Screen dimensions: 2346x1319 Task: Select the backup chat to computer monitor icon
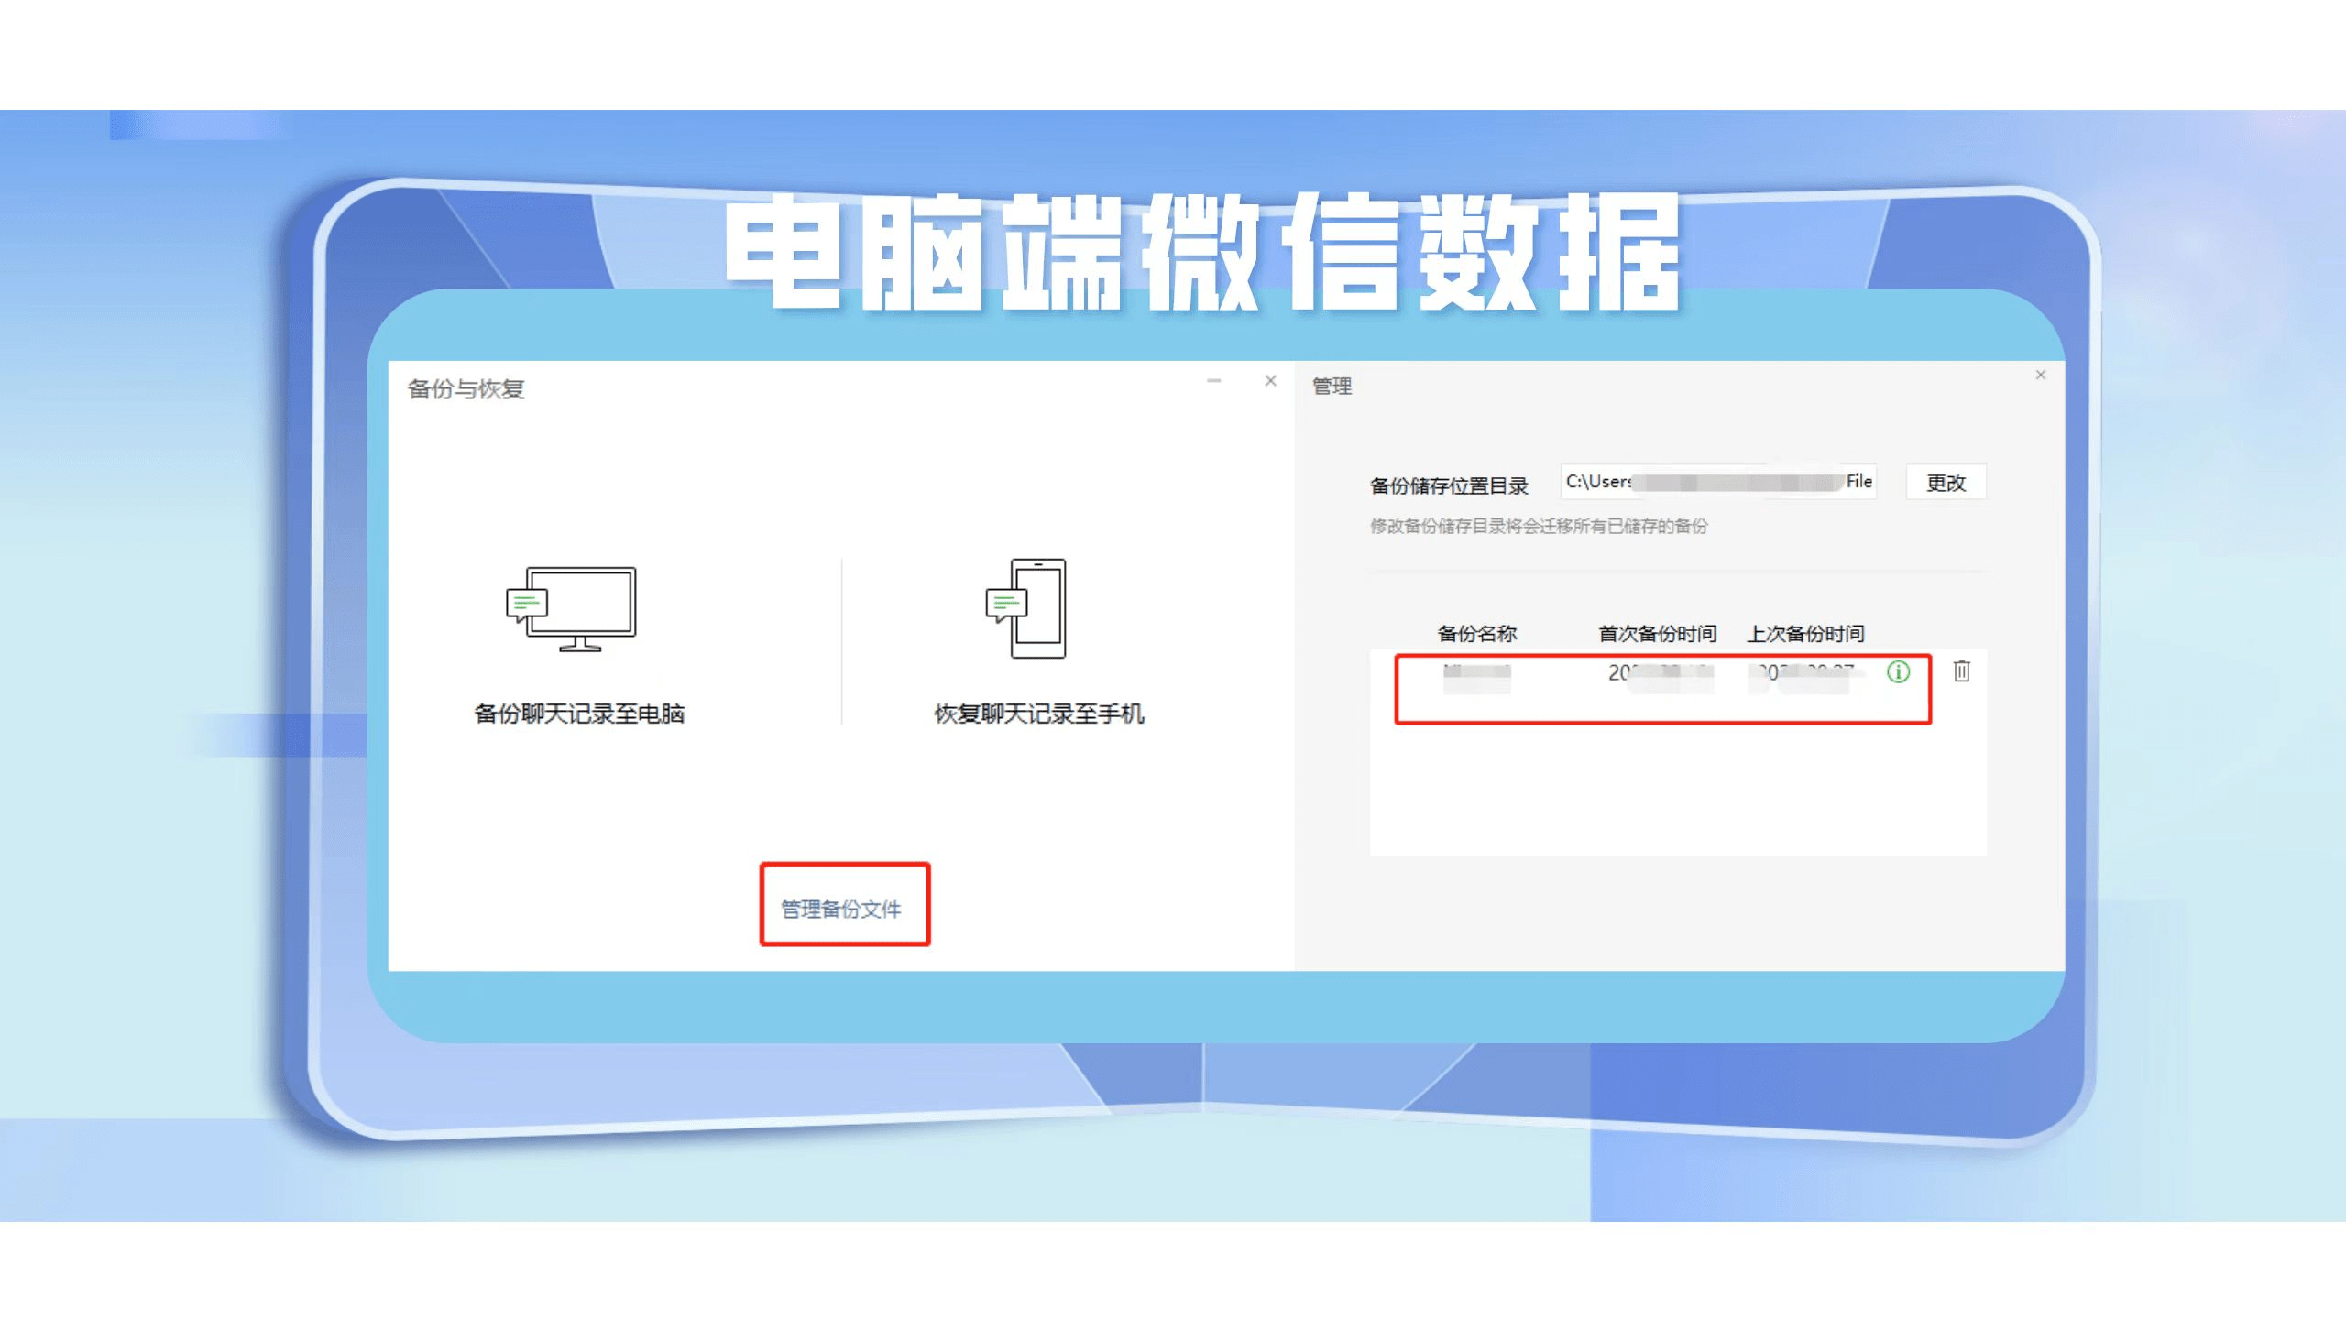(x=571, y=608)
